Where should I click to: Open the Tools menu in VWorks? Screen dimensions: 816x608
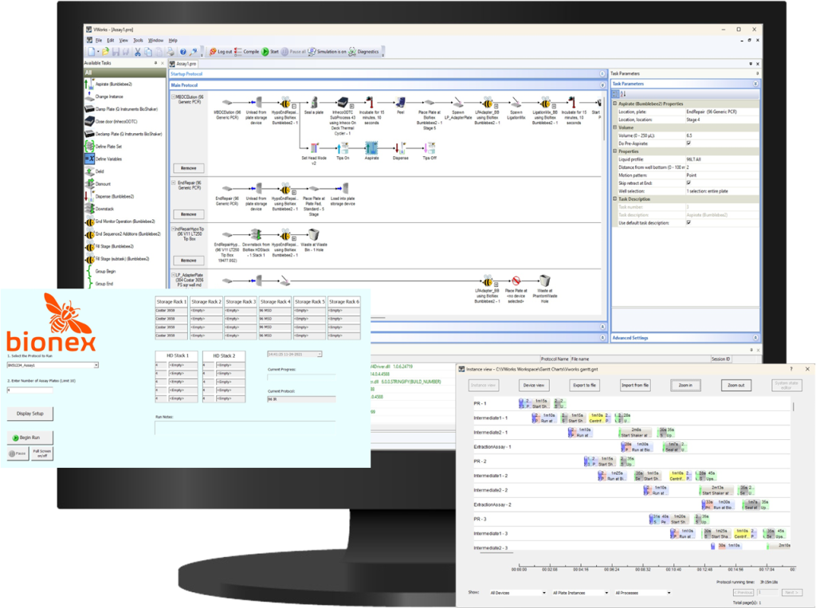(138, 40)
